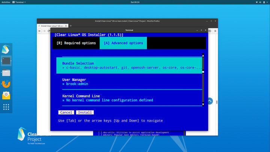Show all applications grid in dock
Image resolution: width=270 pixels, height=152 pixels.
click(x=6, y=107)
